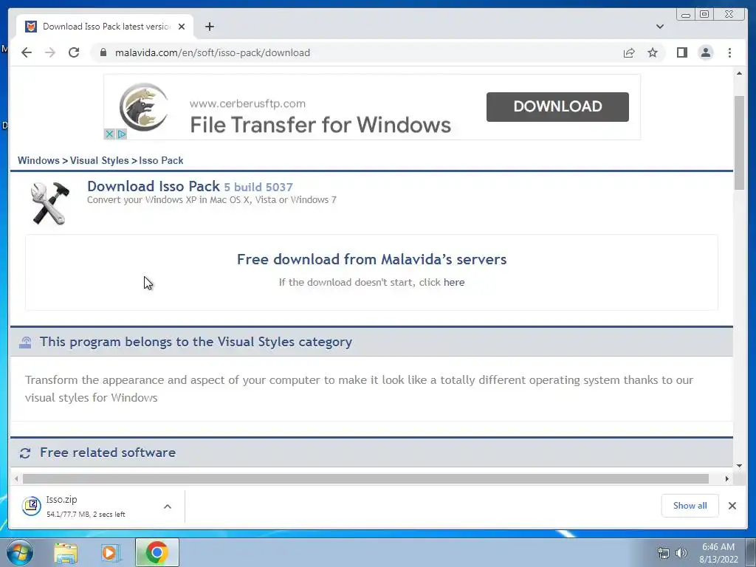Close the Download Isso Pack tab
Image resolution: width=756 pixels, height=567 pixels.
[182, 27]
